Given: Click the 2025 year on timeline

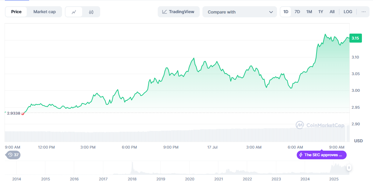Looking at the screenshot, I should pos(334,179).
